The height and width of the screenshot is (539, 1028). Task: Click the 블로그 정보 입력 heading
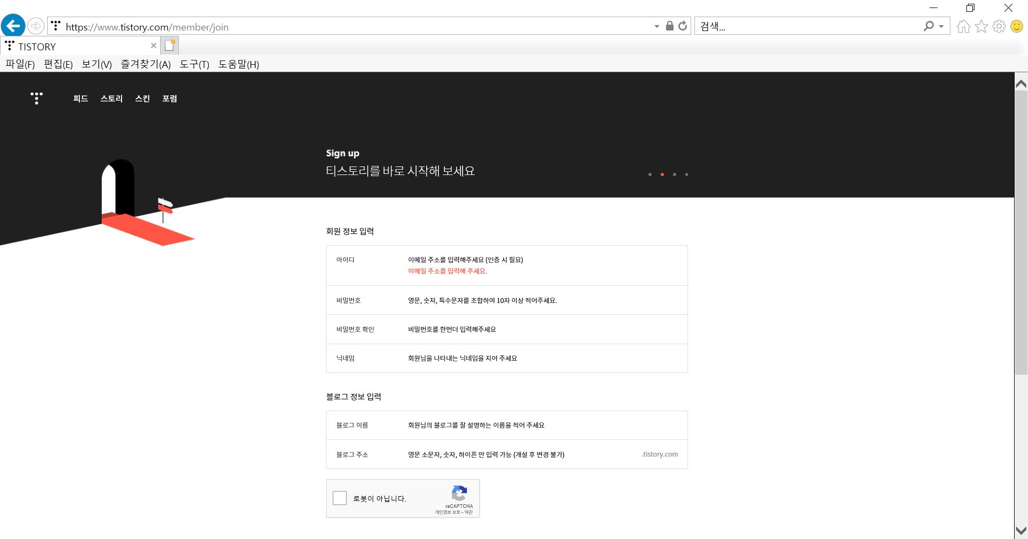(354, 397)
